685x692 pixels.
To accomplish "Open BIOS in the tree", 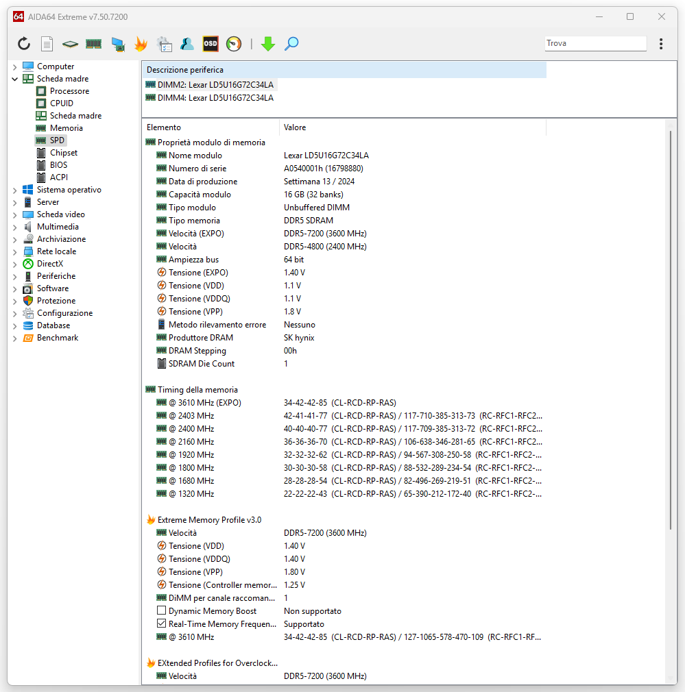I will coord(58,165).
